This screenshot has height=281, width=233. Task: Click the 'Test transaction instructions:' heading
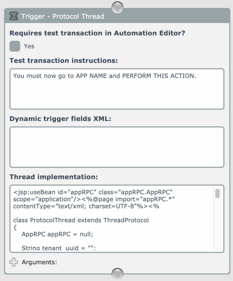[64, 60]
